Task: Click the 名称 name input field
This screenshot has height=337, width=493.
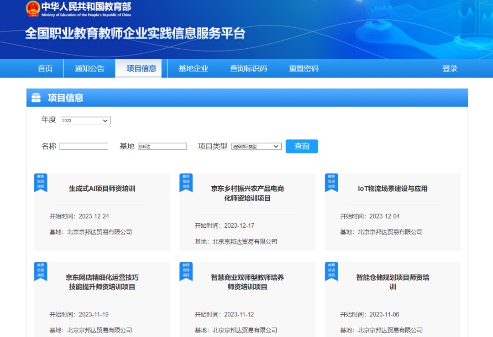Action: (84, 147)
